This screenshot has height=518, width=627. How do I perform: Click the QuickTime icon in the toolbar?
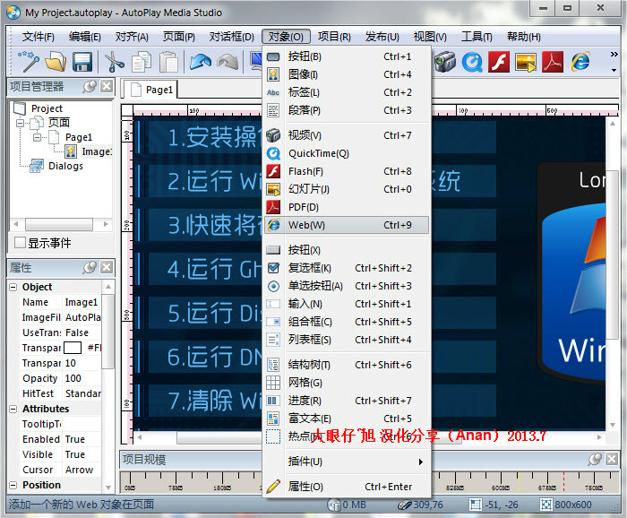[x=472, y=62]
